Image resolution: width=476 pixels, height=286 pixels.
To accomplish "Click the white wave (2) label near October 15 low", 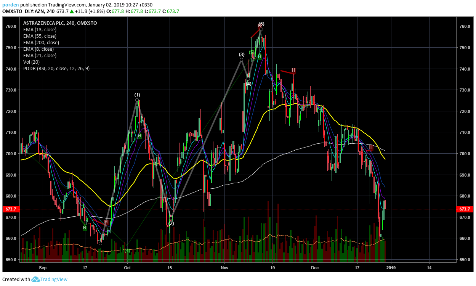I will [171, 223].
